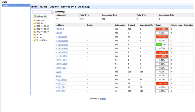This screenshot has width=195, height=112.
Task: Focus the list search input field
Action: [42, 12]
